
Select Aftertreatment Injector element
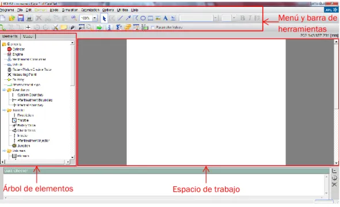tap(33, 140)
